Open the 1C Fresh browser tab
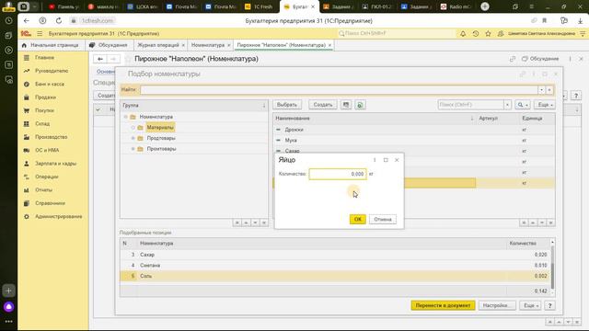 [x=259, y=6]
